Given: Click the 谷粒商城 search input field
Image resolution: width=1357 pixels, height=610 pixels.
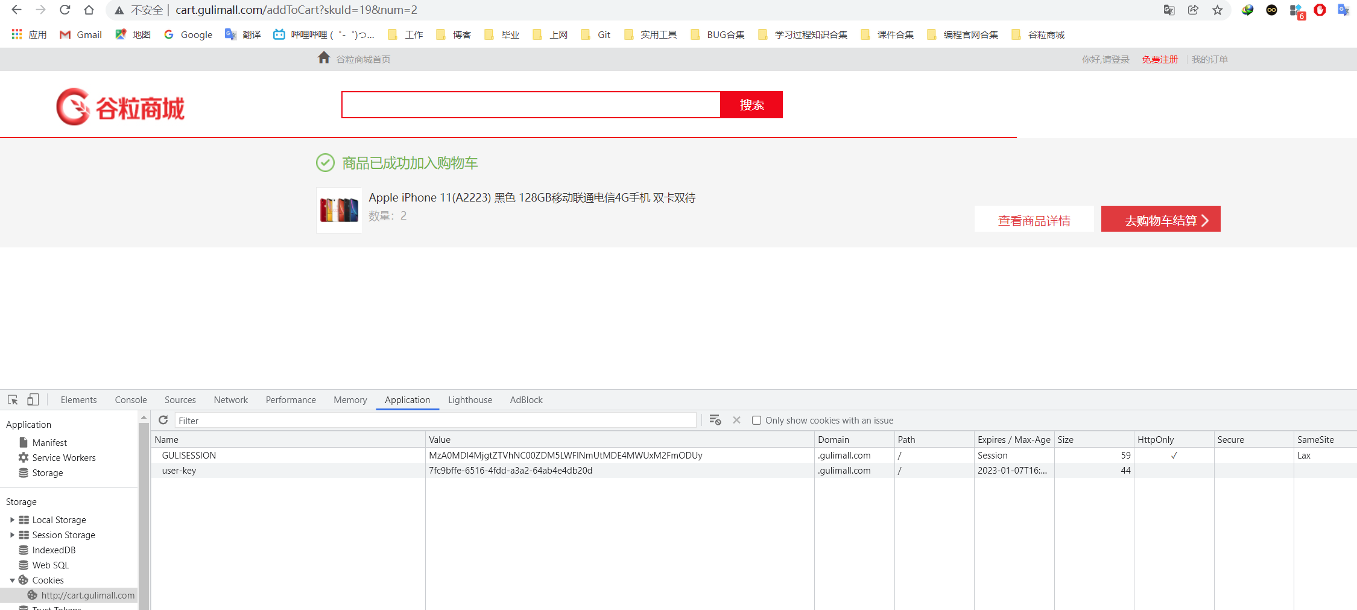Looking at the screenshot, I should (531, 104).
